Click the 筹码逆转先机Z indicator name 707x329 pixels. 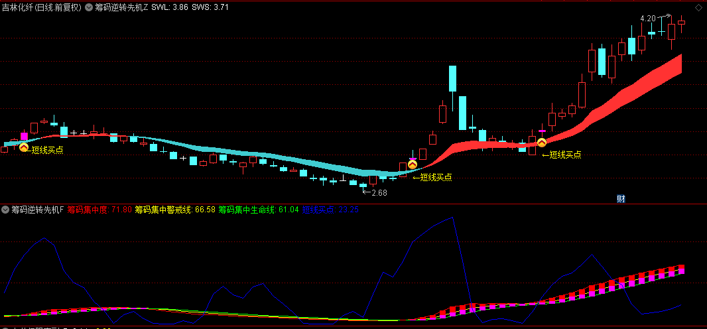pos(121,7)
